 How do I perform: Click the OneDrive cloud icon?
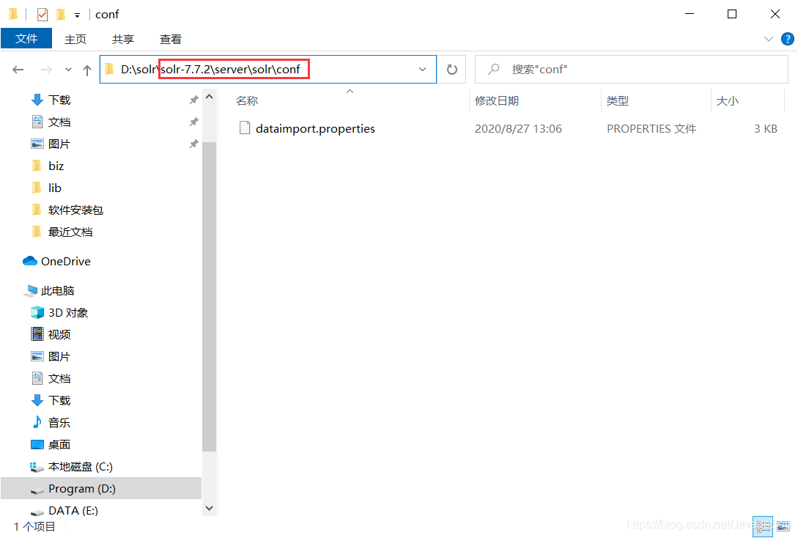coord(29,261)
